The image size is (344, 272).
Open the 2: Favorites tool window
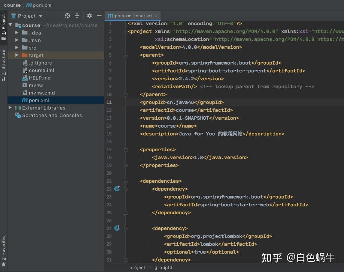[3, 248]
